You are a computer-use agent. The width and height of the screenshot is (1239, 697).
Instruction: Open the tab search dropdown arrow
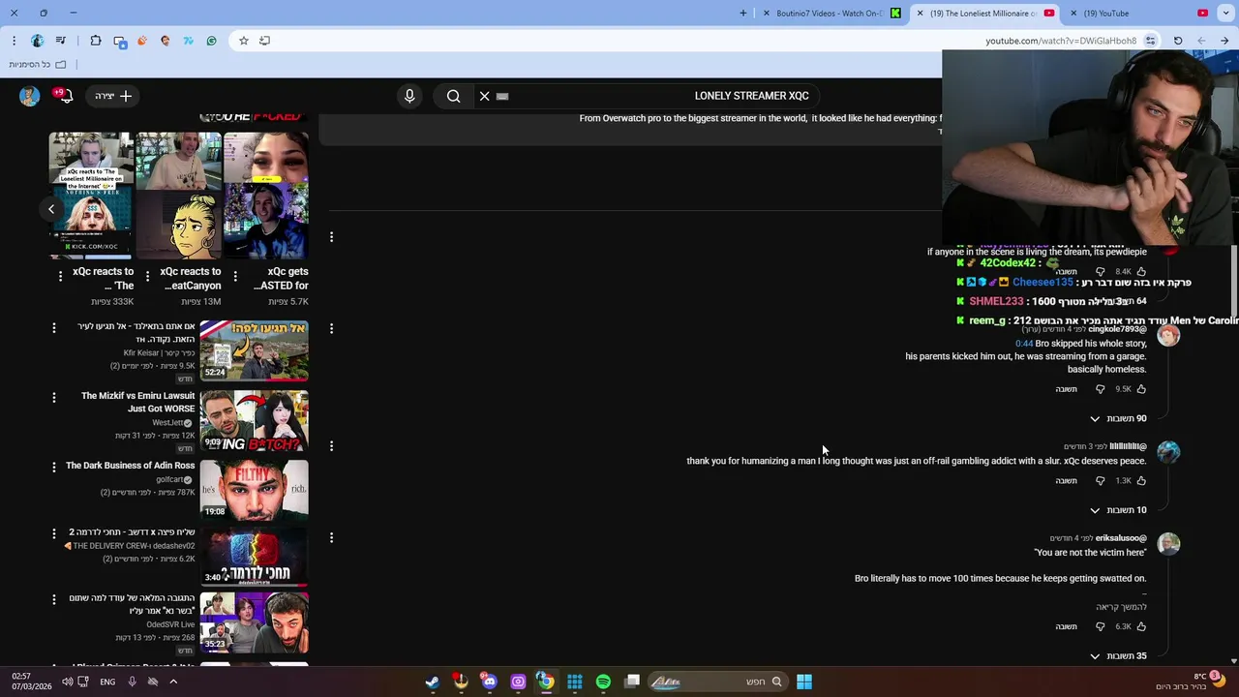[1224, 14]
